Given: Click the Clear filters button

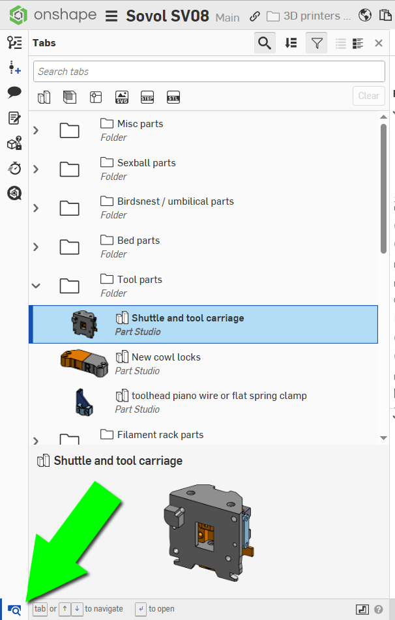Looking at the screenshot, I should [x=368, y=96].
